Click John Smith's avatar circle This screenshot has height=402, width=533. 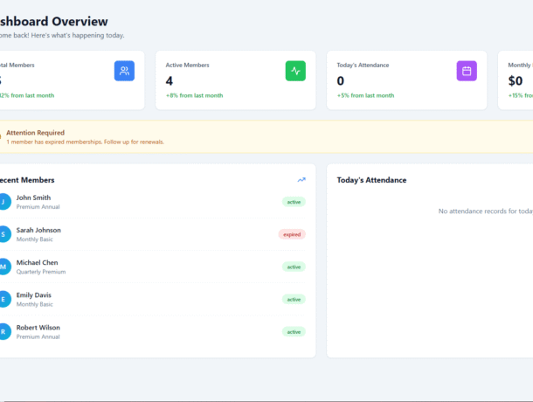4,202
